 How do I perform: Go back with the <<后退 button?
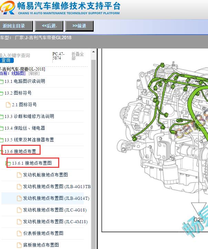coord(49,26)
